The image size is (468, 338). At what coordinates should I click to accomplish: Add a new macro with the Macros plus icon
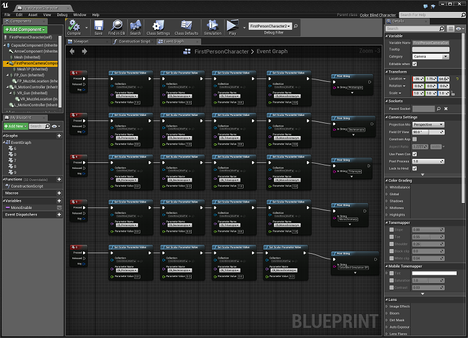(59, 193)
